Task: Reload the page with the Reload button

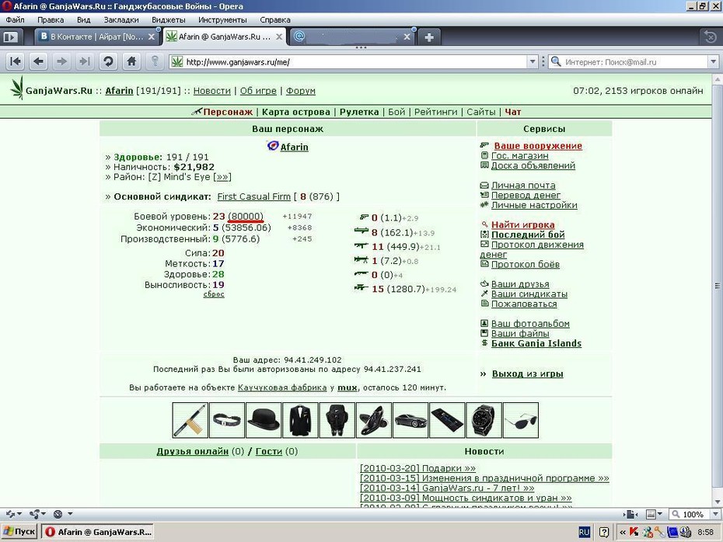Action: (108, 61)
